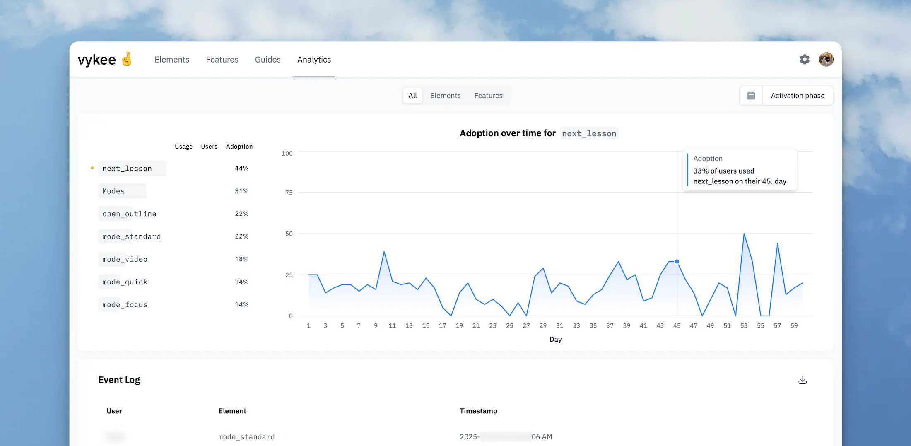Click the mode_standard entry in the Event Log

click(246, 436)
